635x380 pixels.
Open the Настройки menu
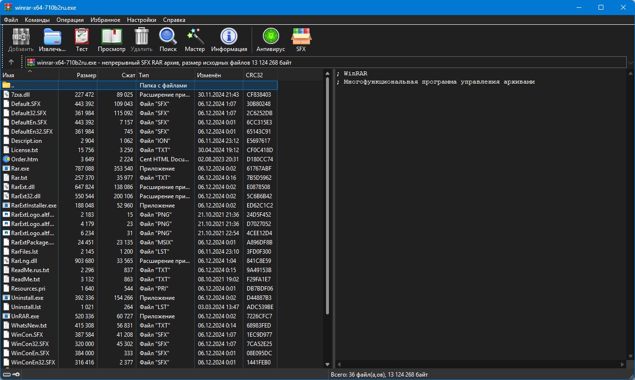click(141, 20)
